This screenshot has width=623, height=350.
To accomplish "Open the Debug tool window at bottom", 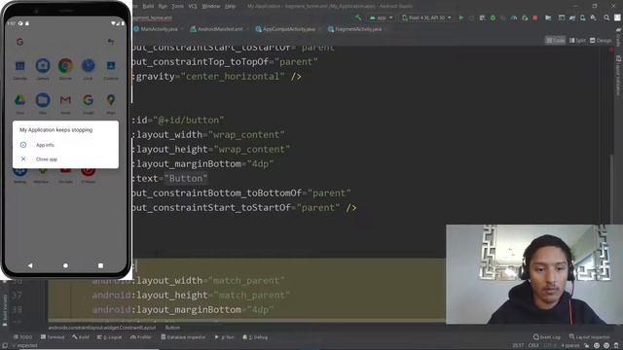I will [255, 337].
